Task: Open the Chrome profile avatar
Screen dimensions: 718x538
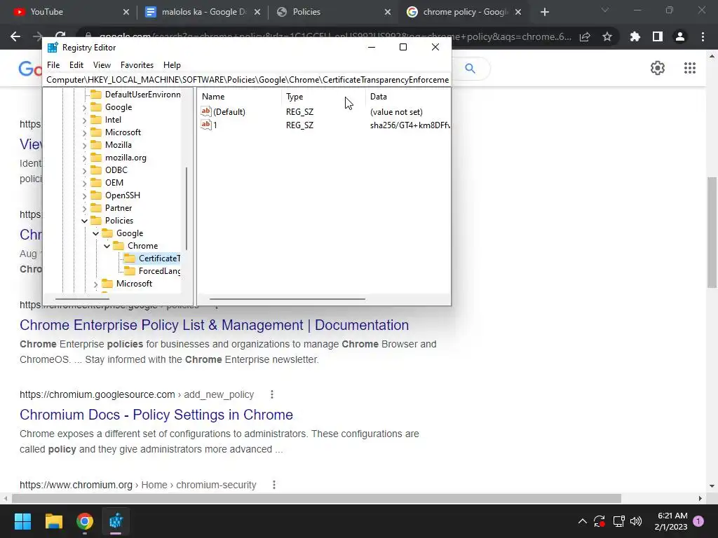Action: click(680, 36)
